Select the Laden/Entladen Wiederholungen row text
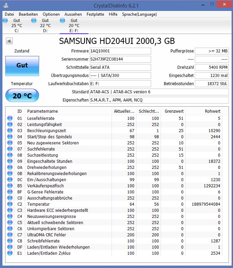This screenshot has height=268, width=233. tap(58, 247)
